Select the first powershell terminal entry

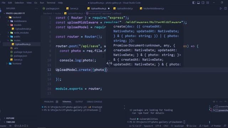222,107
